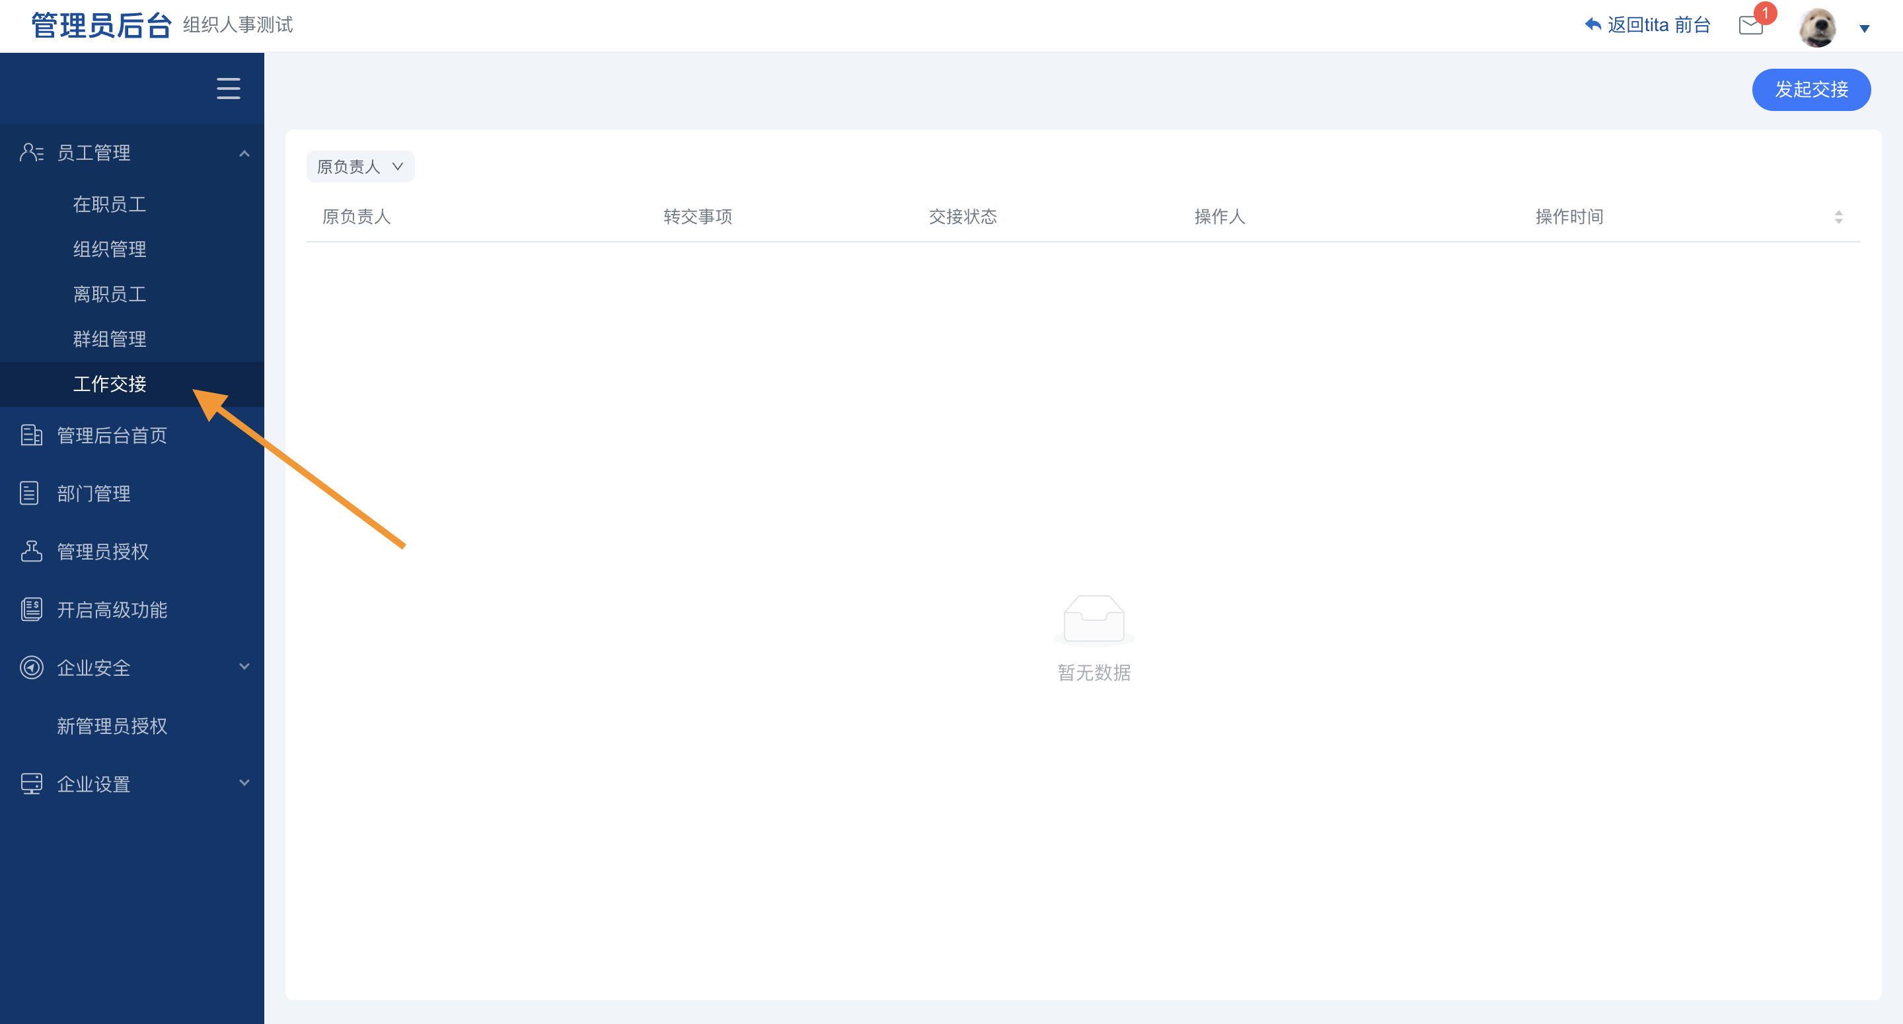Click the 发起交接 button
Screen dimensions: 1903x1024
click(1810, 89)
